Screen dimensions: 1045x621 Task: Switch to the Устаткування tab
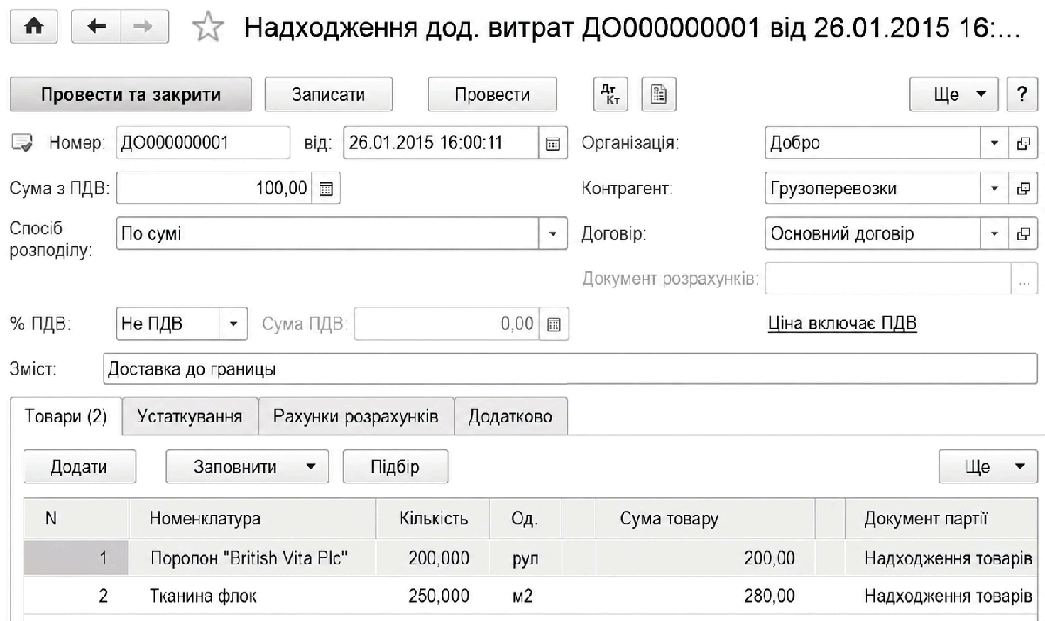(189, 416)
